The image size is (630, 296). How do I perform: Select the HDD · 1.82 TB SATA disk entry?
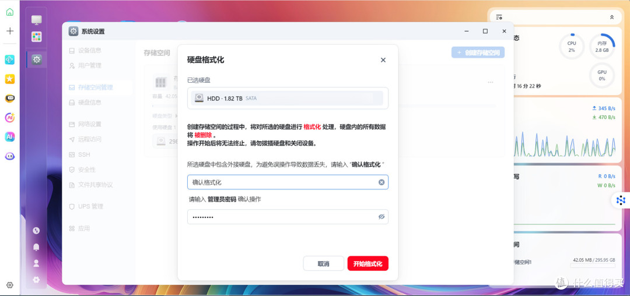288,98
